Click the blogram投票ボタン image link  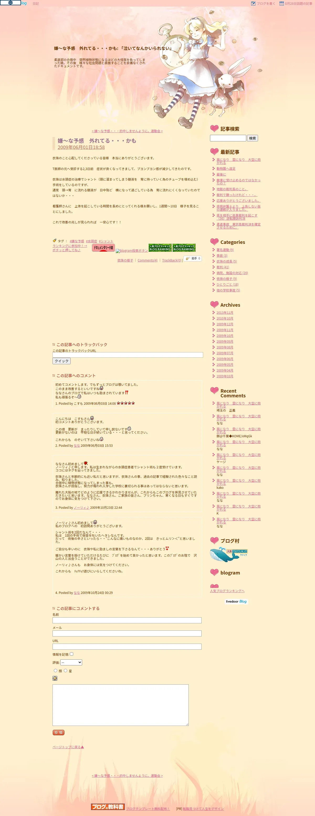[x=132, y=250]
